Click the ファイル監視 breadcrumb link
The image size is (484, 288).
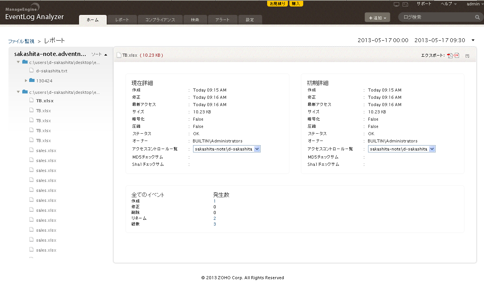tap(21, 41)
